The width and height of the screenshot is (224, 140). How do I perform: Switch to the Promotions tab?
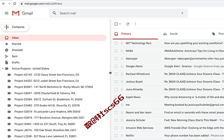[218, 34]
